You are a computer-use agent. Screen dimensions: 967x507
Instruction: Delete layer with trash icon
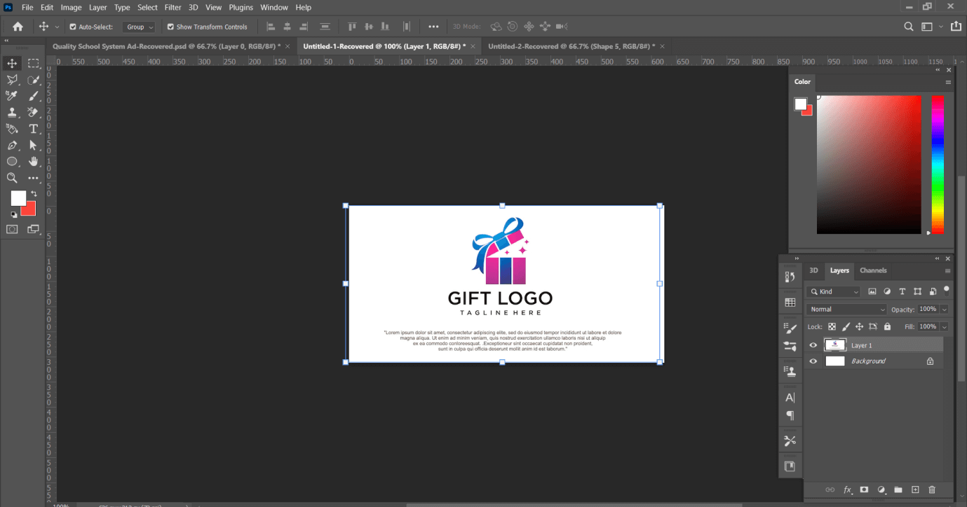932,489
